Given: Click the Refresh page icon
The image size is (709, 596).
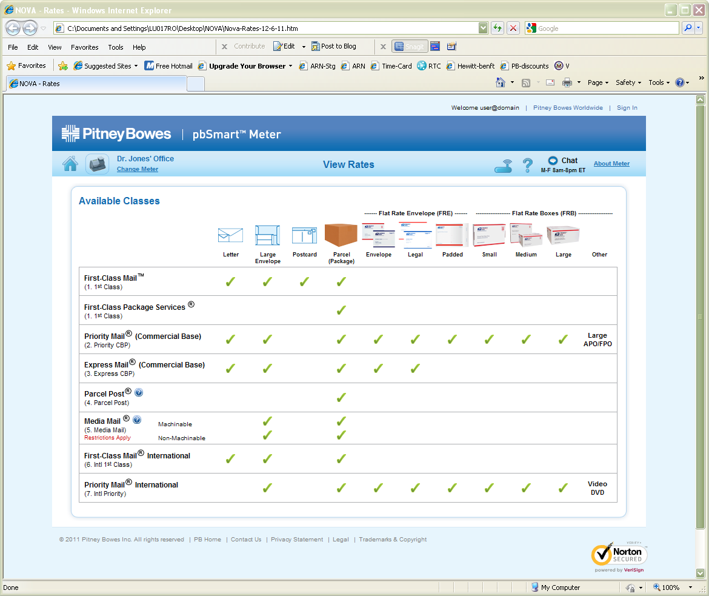Looking at the screenshot, I should tap(498, 28).
